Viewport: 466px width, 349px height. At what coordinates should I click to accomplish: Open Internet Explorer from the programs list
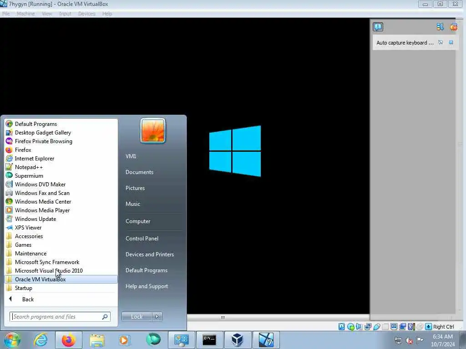click(x=61, y=159)
